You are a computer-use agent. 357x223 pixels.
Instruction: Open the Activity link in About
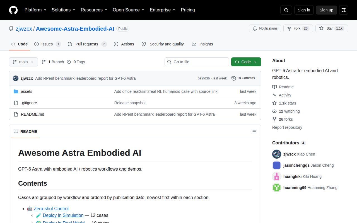coord(282,95)
